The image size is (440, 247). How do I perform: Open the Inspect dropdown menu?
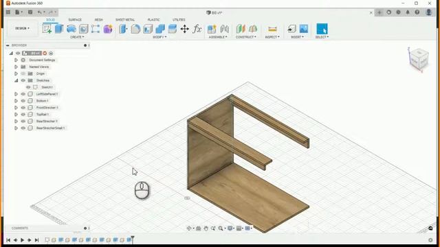point(272,37)
